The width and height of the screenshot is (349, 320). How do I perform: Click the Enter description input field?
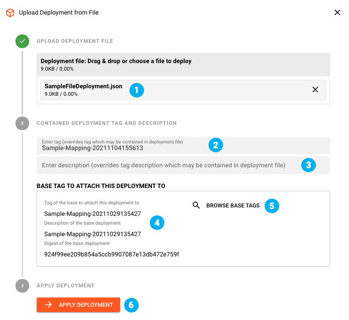[x=163, y=165]
